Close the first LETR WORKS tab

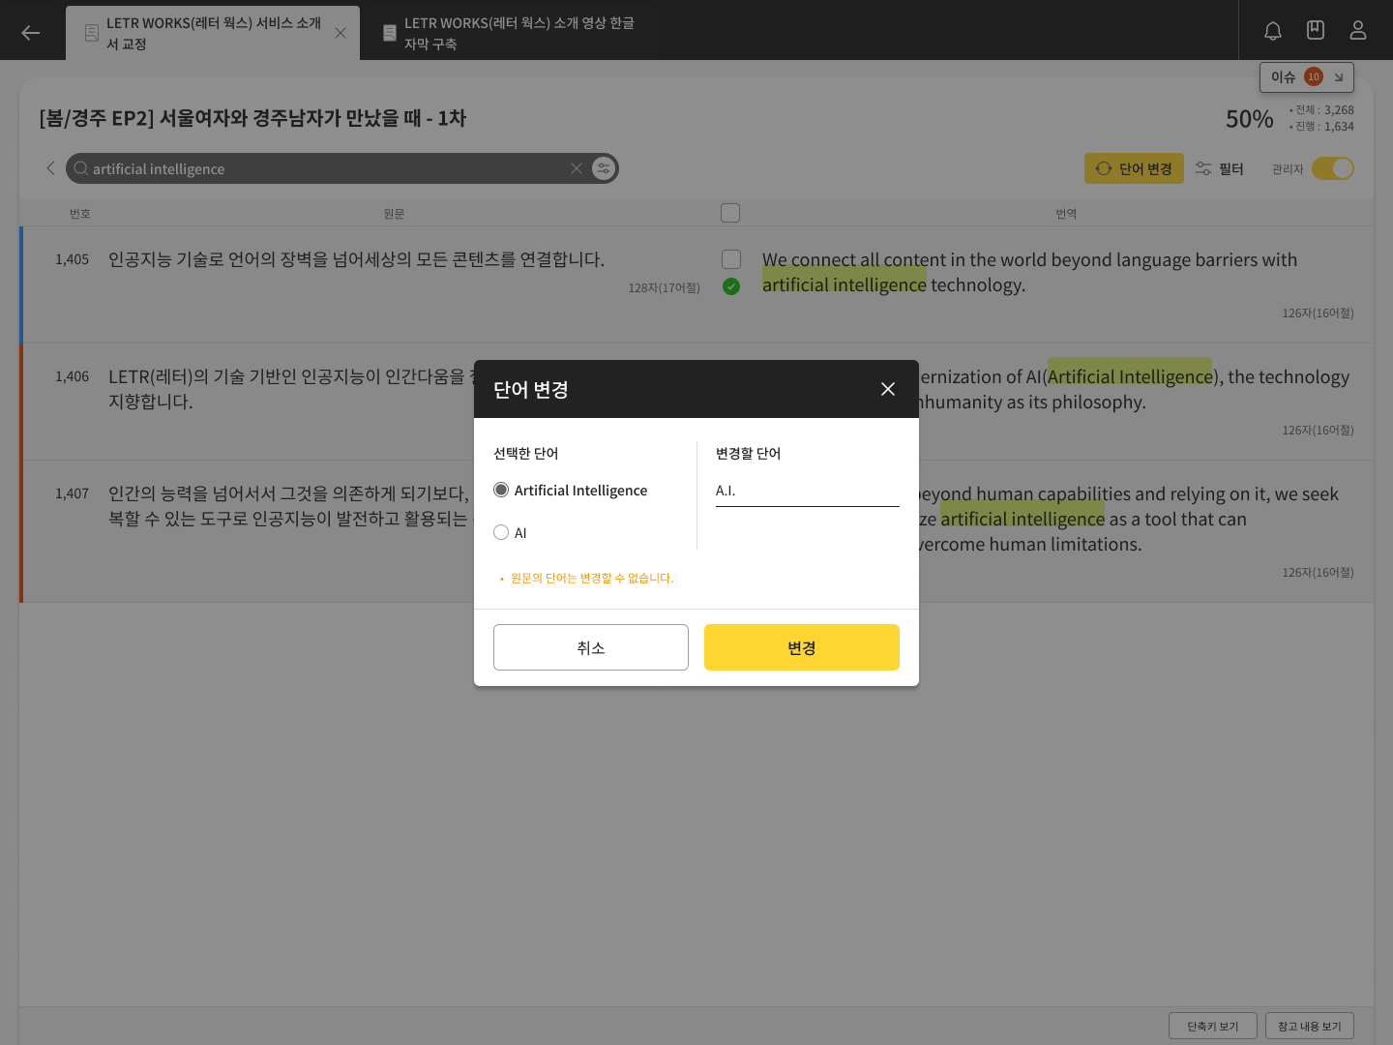coord(341,33)
